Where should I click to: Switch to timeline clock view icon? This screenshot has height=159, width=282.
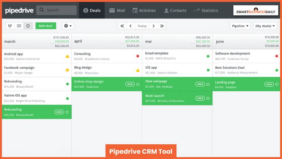tap(28, 26)
